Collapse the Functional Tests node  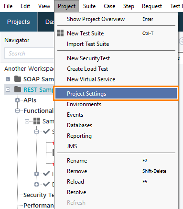17,111
